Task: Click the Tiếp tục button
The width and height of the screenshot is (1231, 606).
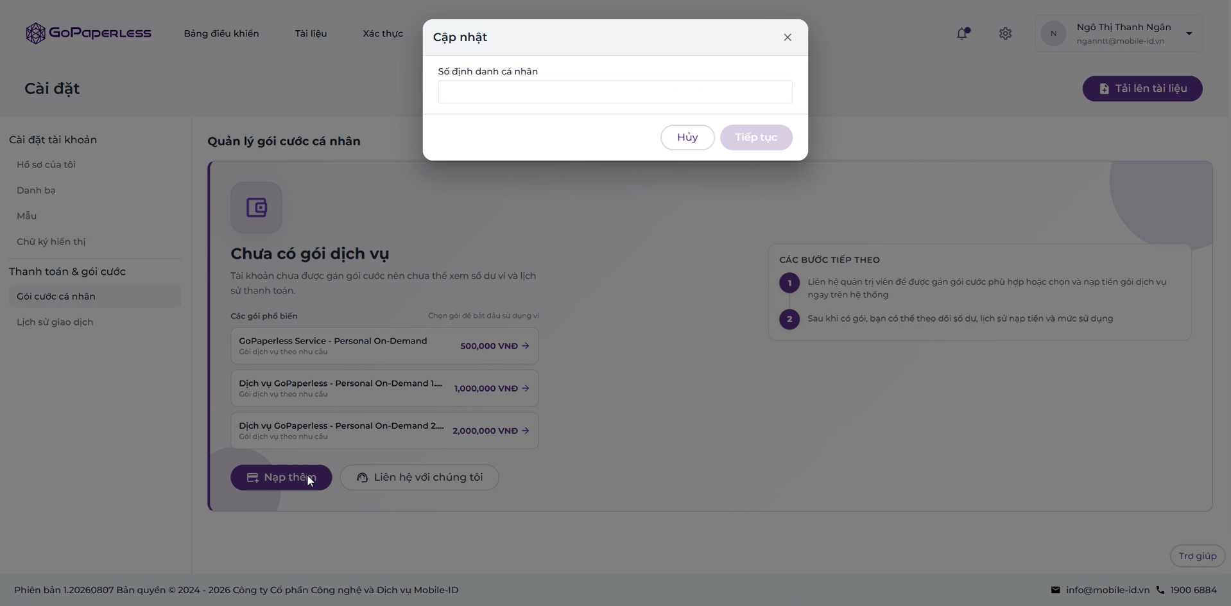Action: 756,137
